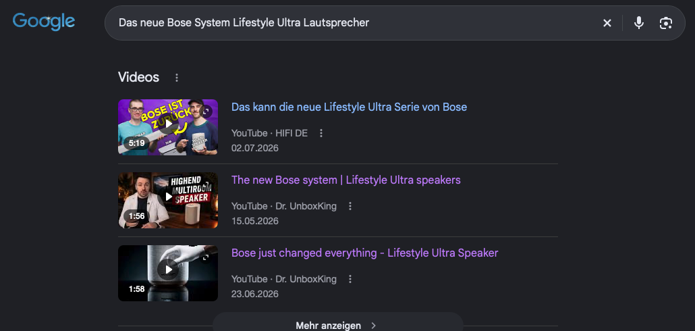Image resolution: width=695 pixels, height=331 pixels.
Task: Open Videos section three-dot menu
Action: (x=177, y=78)
